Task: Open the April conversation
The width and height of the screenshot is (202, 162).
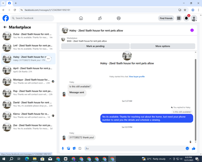Action: pos(28,70)
